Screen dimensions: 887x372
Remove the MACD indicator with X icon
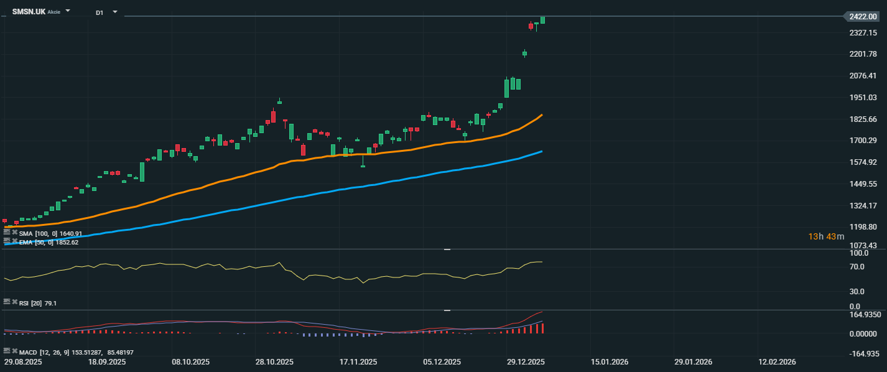click(x=14, y=351)
